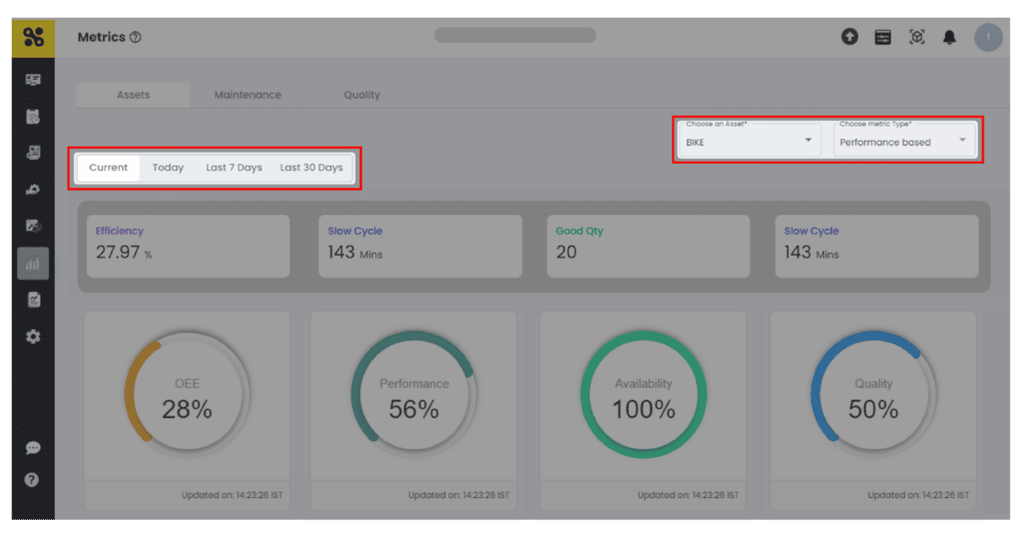Click the Availability 100% gauge
1022x539 pixels.
644,394
